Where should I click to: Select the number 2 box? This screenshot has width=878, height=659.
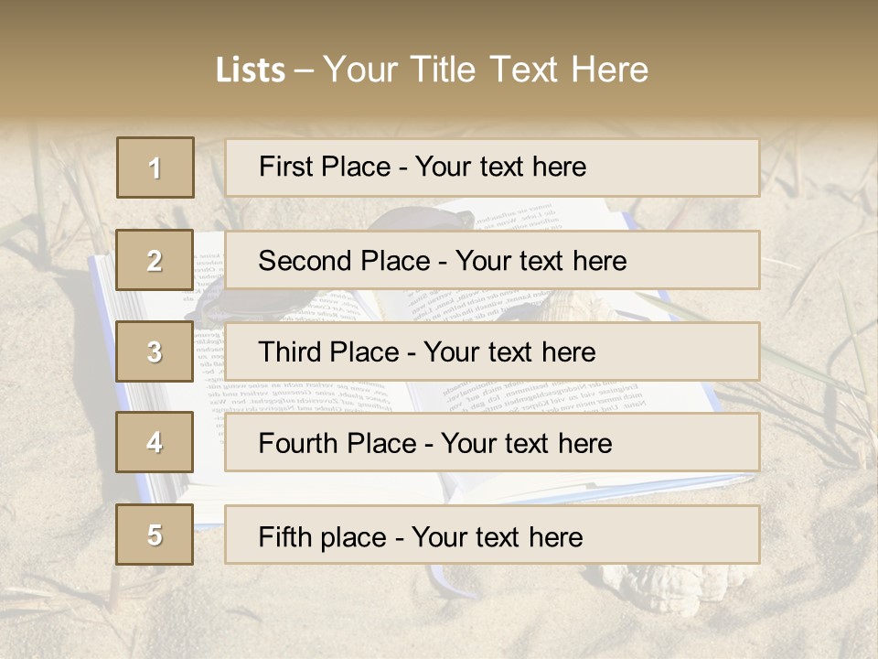coord(155,260)
